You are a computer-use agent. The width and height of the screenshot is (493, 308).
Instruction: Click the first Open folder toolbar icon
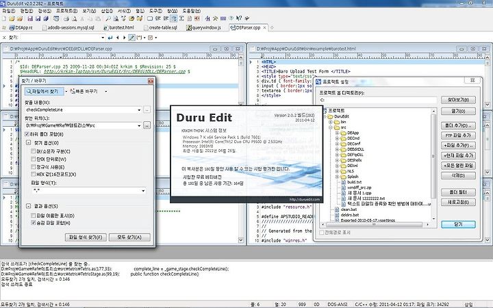[12, 18]
